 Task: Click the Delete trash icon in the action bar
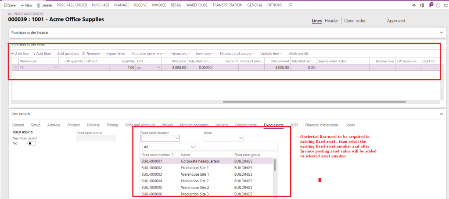[x=39, y=5]
